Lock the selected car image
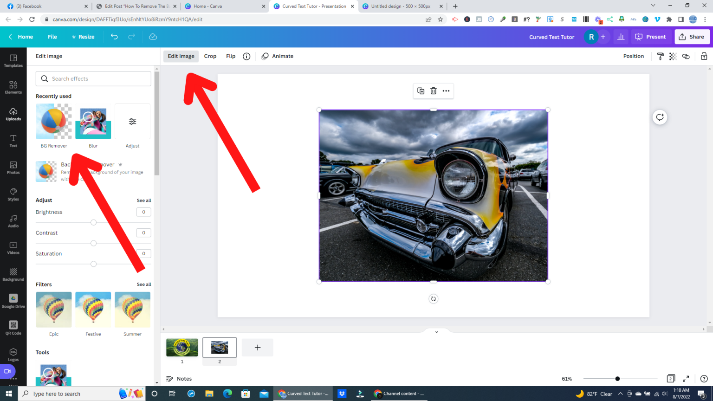 (704, 56)
